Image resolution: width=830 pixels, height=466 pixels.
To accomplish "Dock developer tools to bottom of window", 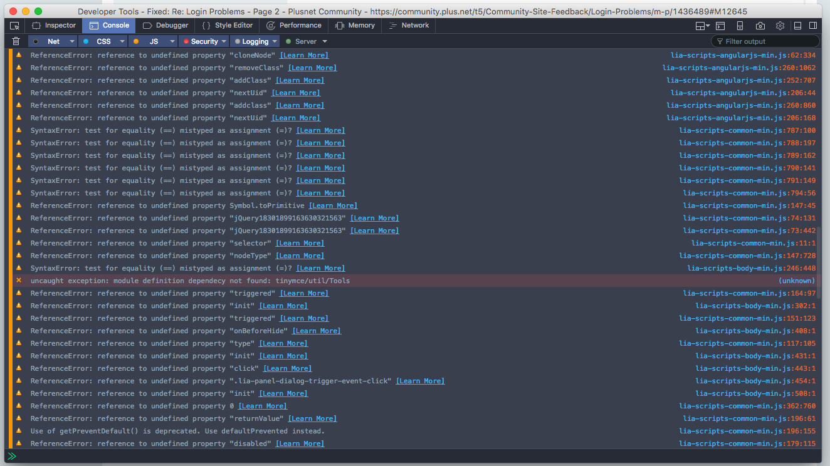I will (798, 26).
